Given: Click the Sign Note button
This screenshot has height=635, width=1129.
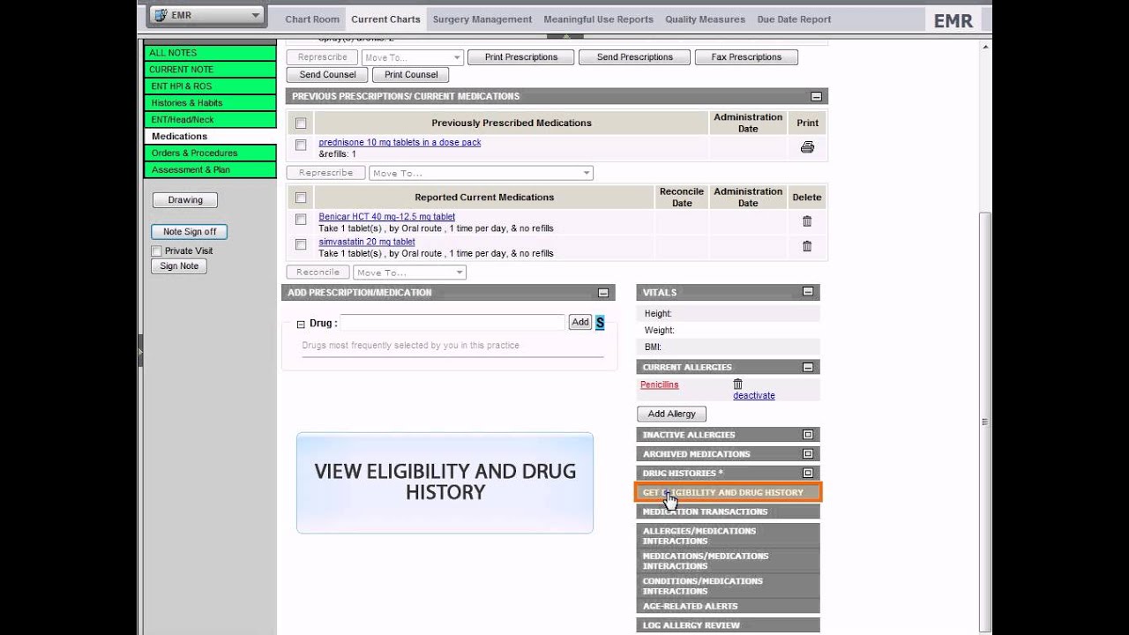Looking at the screenshot, I should 180,266.
